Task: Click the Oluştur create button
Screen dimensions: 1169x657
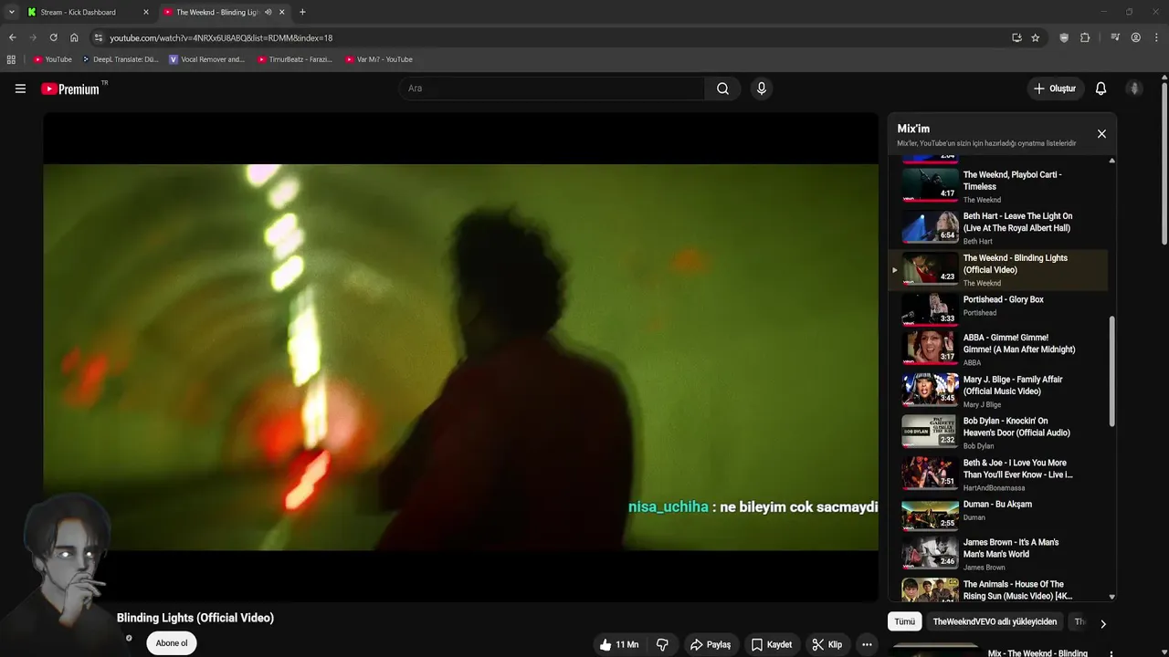Action: point(1055,89)
